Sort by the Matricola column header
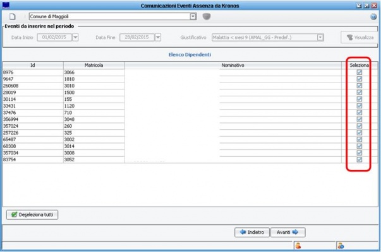 93,65
